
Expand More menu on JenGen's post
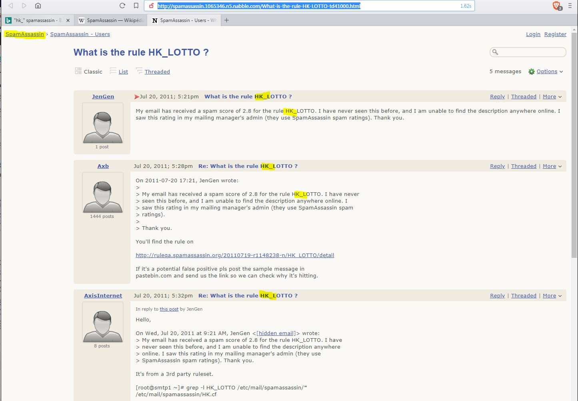(552, 97)
